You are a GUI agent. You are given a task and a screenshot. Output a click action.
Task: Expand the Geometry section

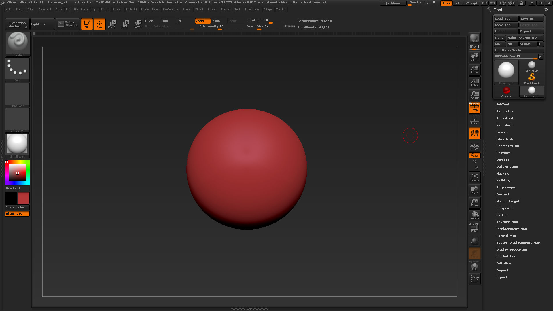pos(505,111)
